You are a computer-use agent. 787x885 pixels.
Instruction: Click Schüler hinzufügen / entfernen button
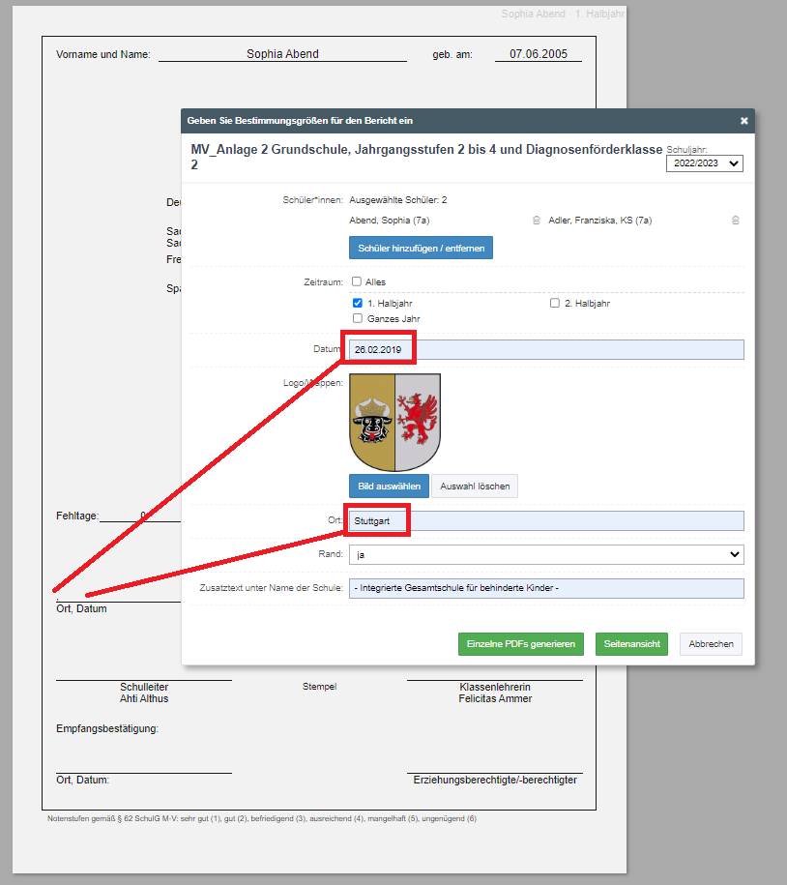pos(421,248)
